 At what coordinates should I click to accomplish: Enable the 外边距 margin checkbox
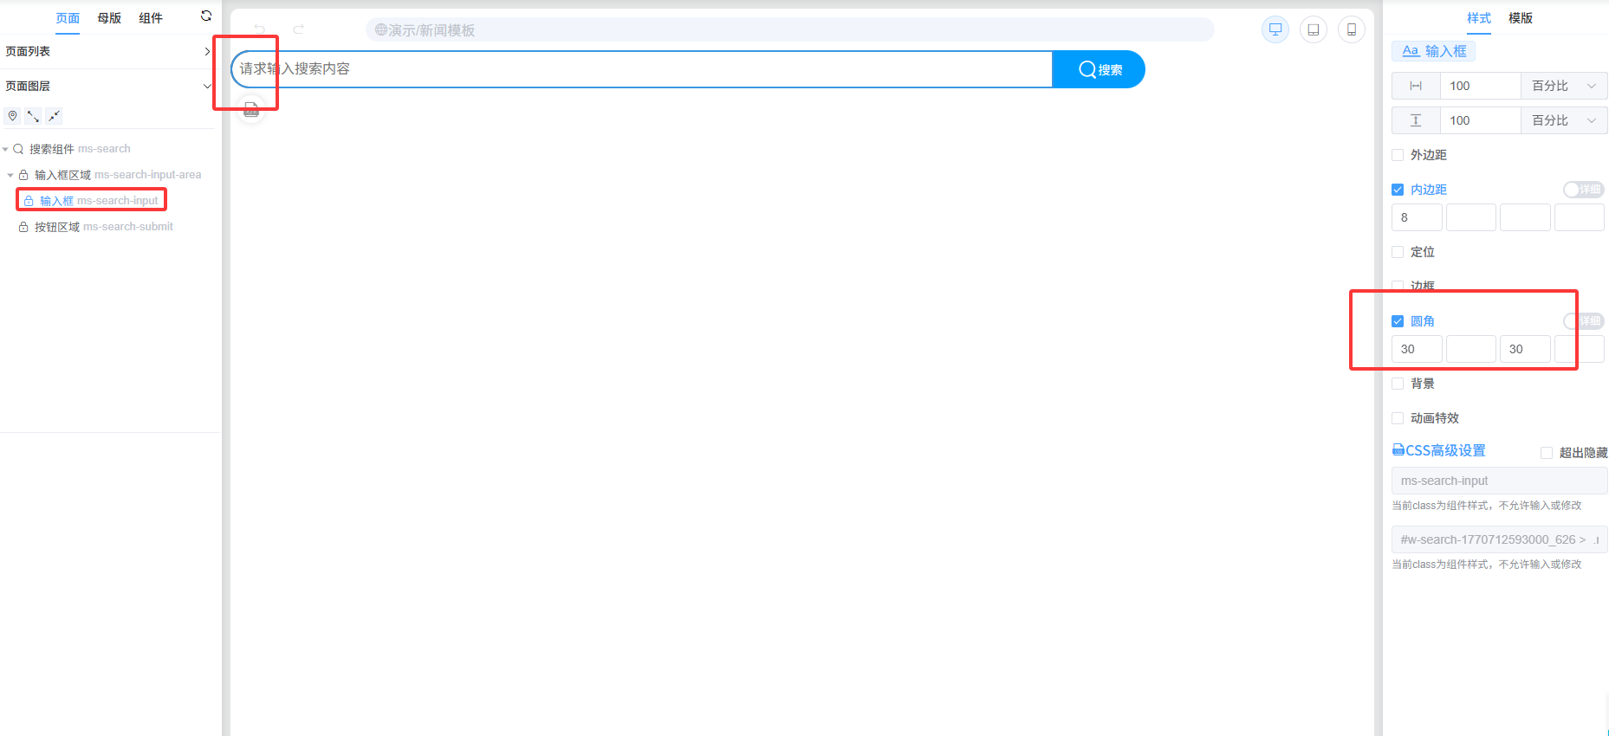1398,155
